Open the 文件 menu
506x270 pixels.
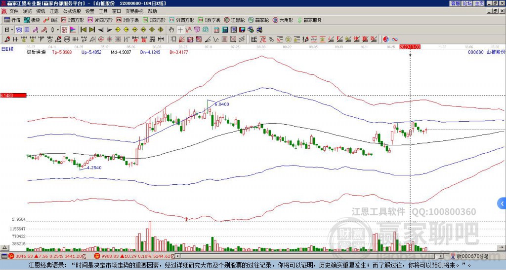[x=14, y=11]
